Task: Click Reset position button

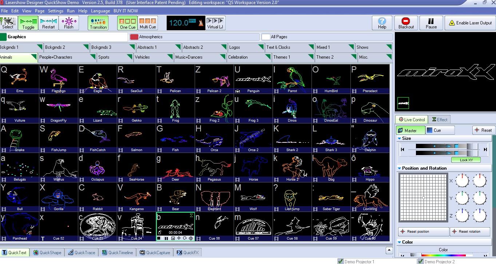Action: (424, 232)
